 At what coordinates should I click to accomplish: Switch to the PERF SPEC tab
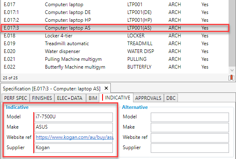[16, 98]
